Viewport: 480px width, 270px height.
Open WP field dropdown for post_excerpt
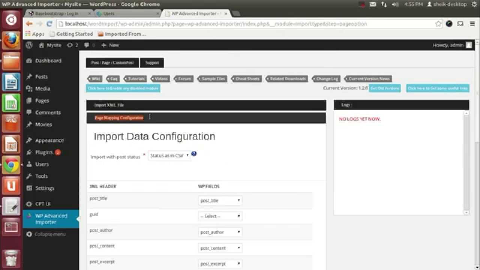point(220,264)
